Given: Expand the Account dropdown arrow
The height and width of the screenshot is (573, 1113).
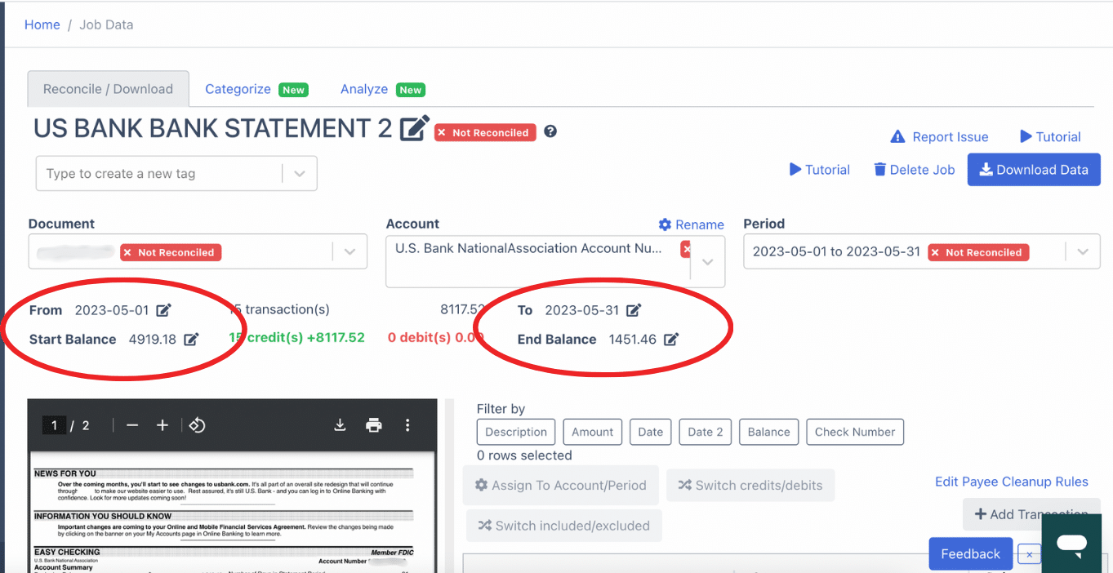Looking at the screenshot, I should point(708,262).
